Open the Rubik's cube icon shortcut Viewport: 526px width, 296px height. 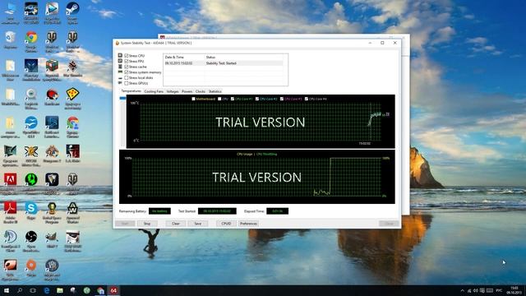click(52, 70)
